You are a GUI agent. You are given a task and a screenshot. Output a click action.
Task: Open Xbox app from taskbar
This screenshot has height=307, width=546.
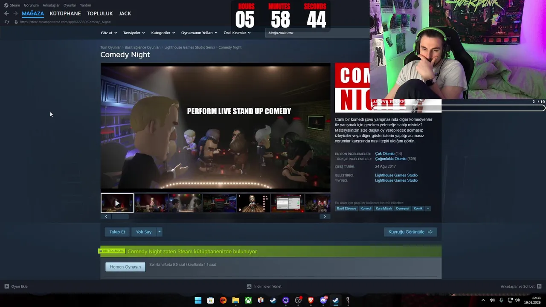coord(248,300)
